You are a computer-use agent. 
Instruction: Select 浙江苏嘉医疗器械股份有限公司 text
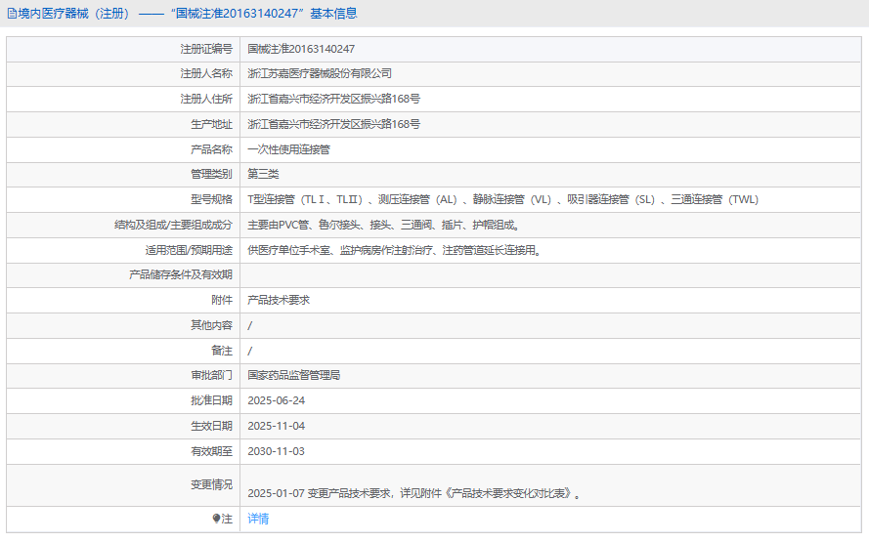pyautogui.click(x=320, y=73)
